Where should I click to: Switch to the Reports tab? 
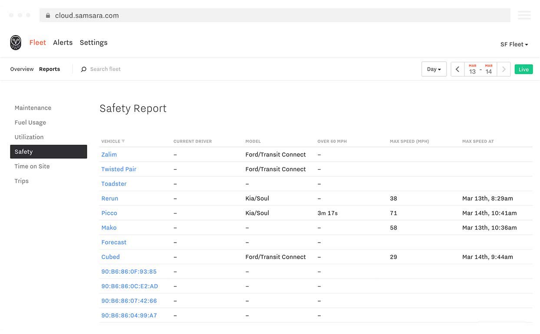coord(49,69)
